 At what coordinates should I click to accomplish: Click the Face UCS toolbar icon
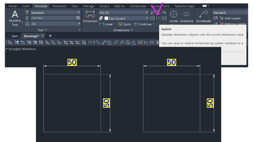29,43
